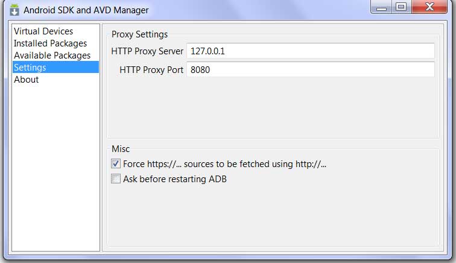The height and width of the screenshot is (263, 456).
Task: Click the 'Force https://... sources' label text
Action: [224, 164]
